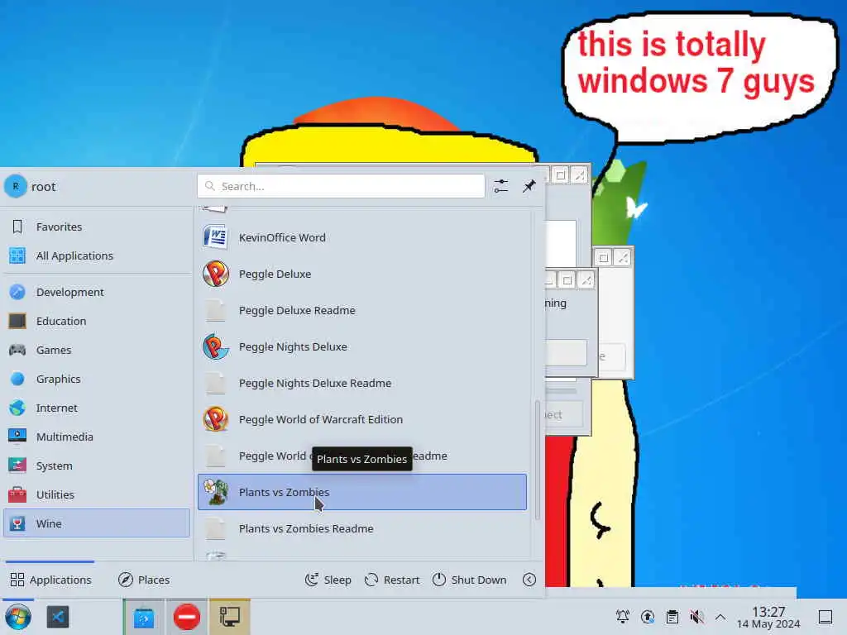The width and height of the screenshot is (847, 635).
Task: Click the Restart button
Action: pos(392,580)
